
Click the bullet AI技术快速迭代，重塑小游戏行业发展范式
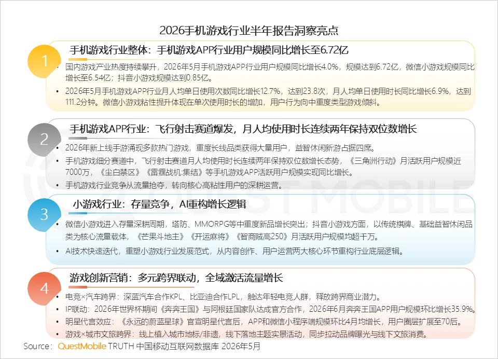point(234,251)
